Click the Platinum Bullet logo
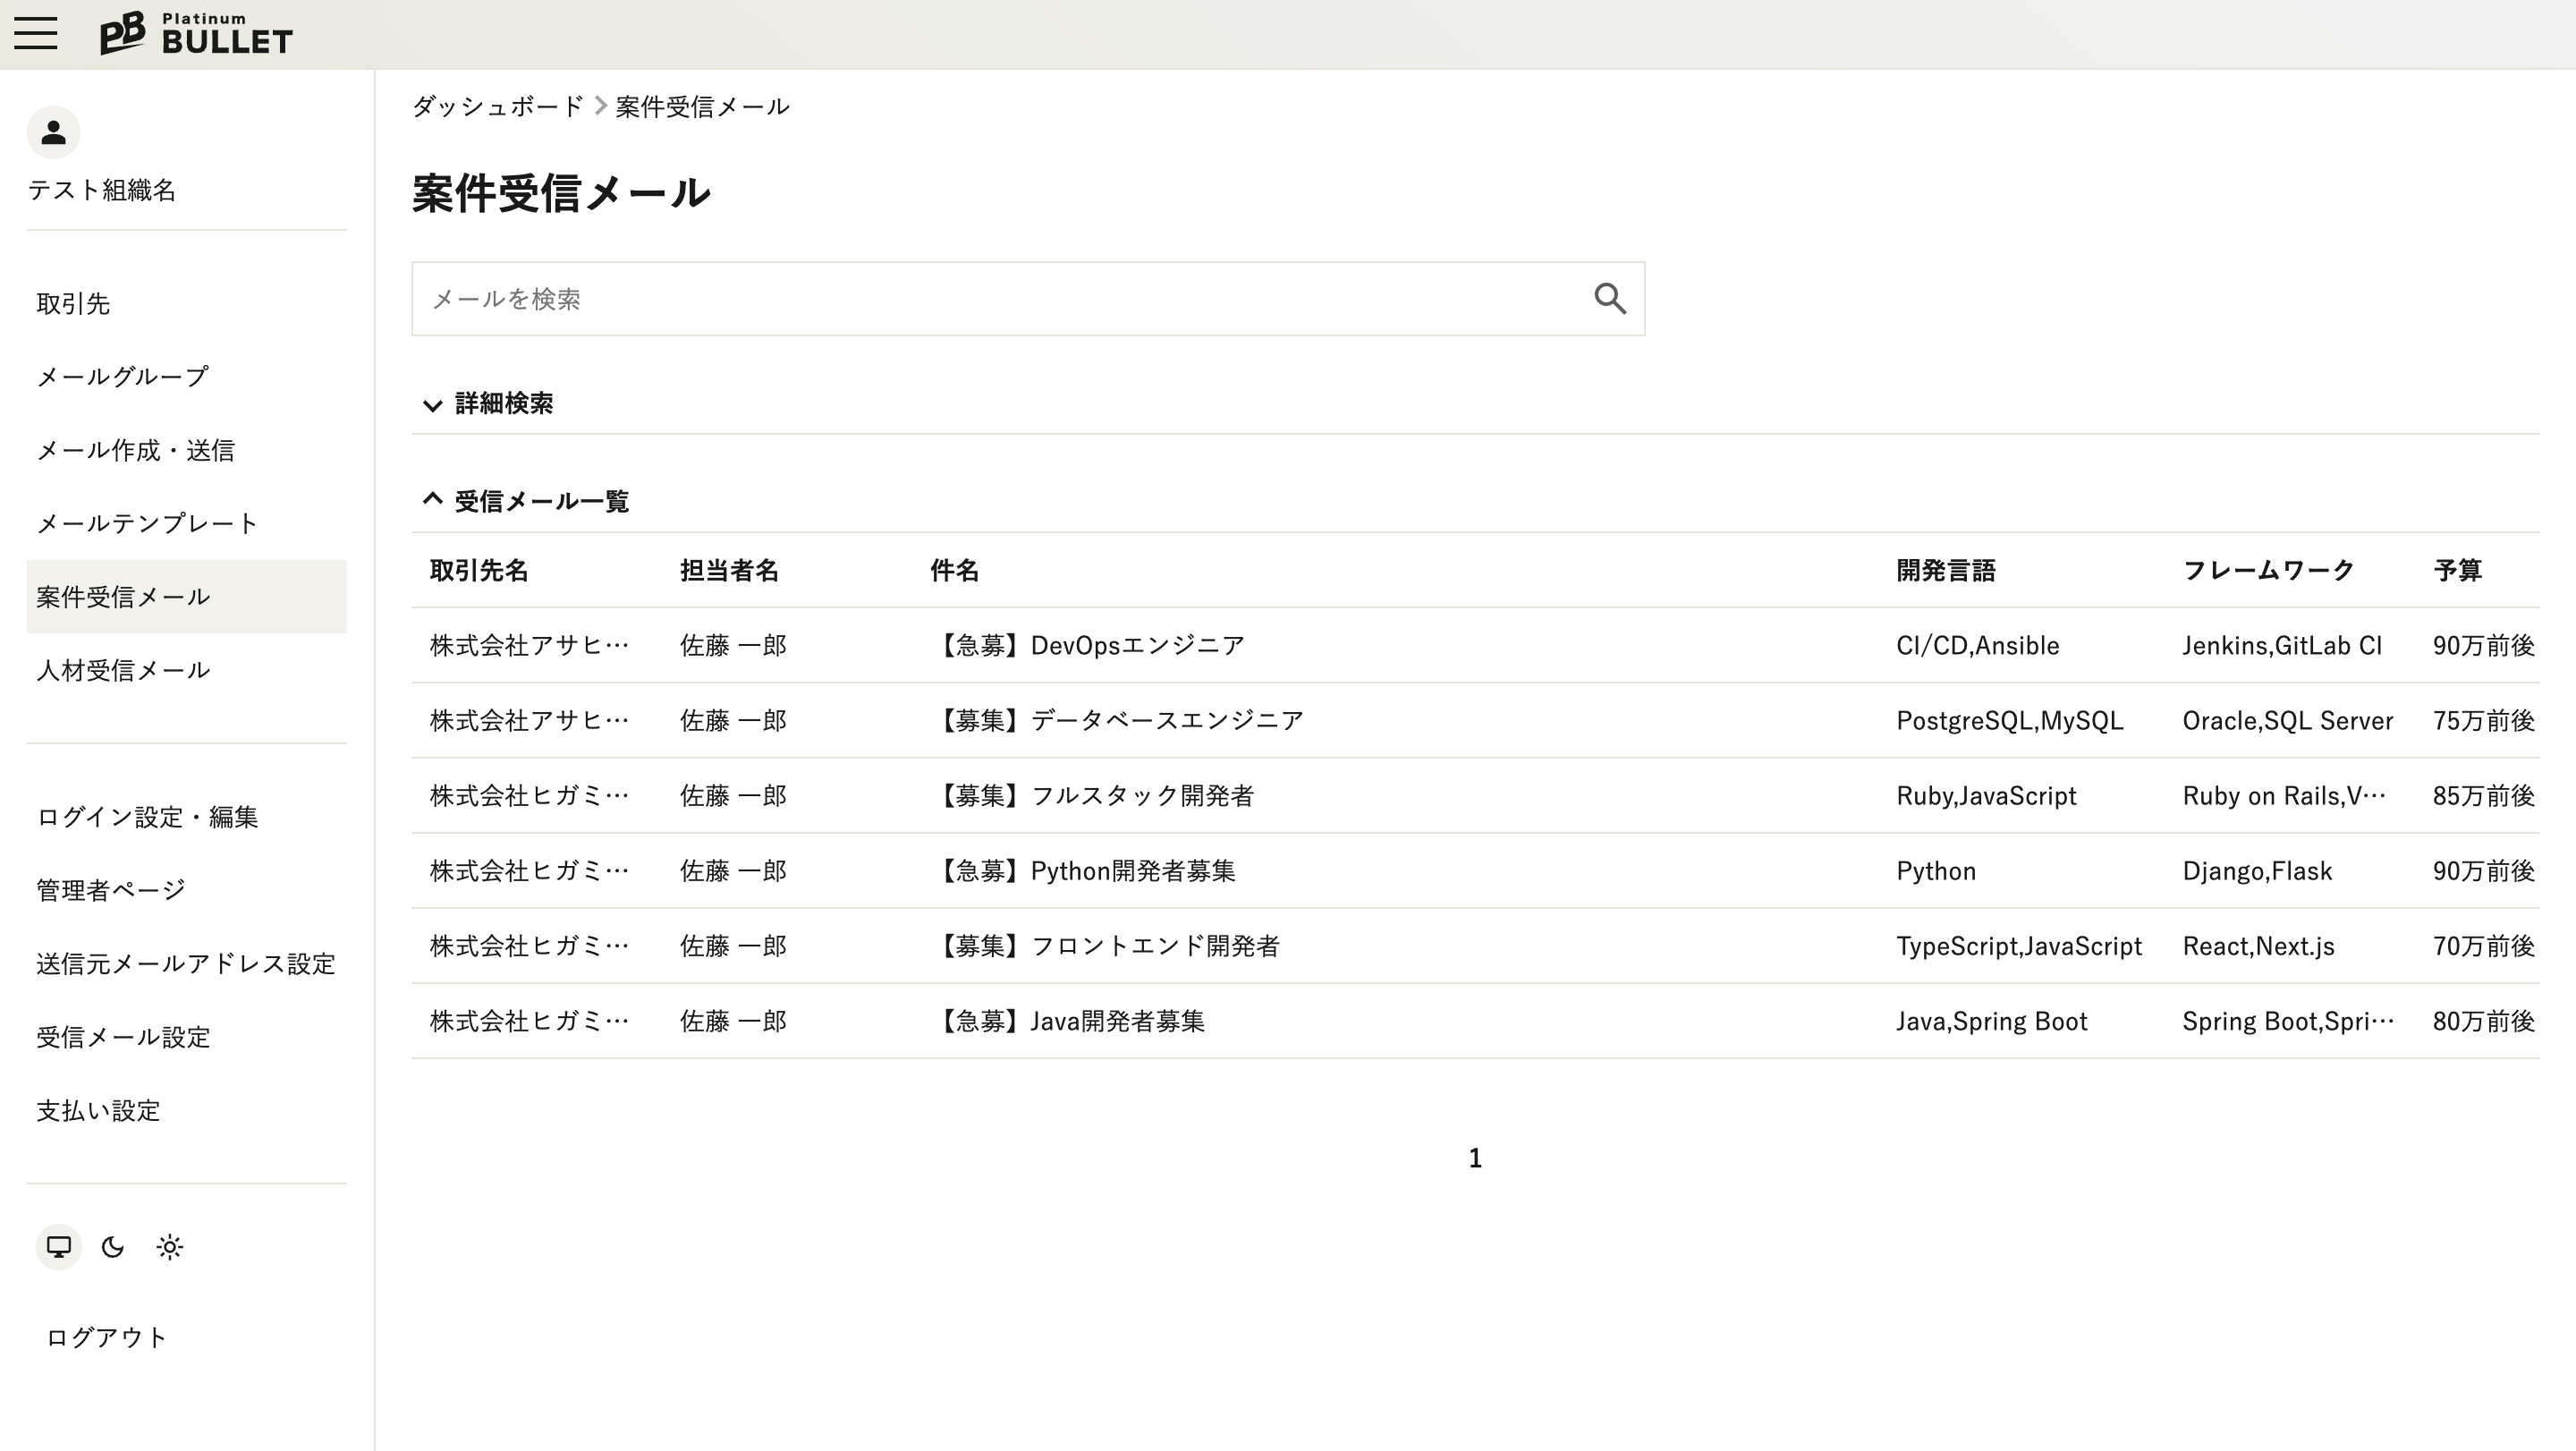Screen dimensions: 2576x1451 196,34
